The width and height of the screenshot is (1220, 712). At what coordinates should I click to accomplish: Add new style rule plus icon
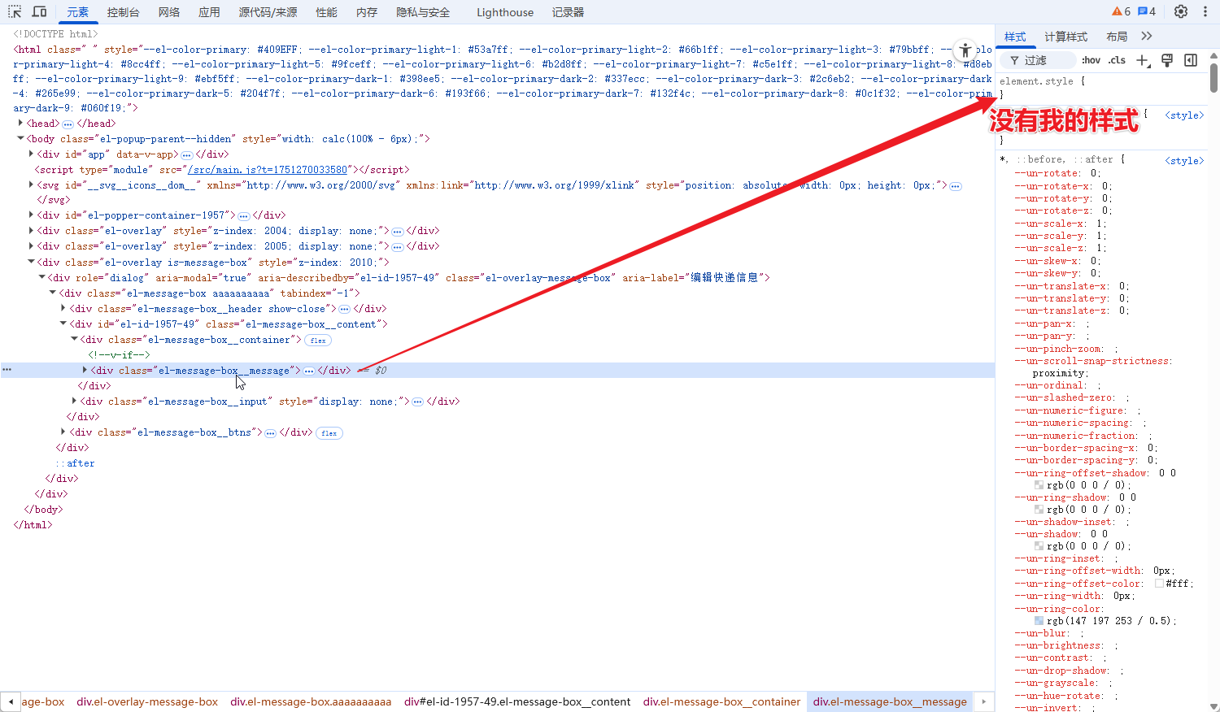(1144, 60)
